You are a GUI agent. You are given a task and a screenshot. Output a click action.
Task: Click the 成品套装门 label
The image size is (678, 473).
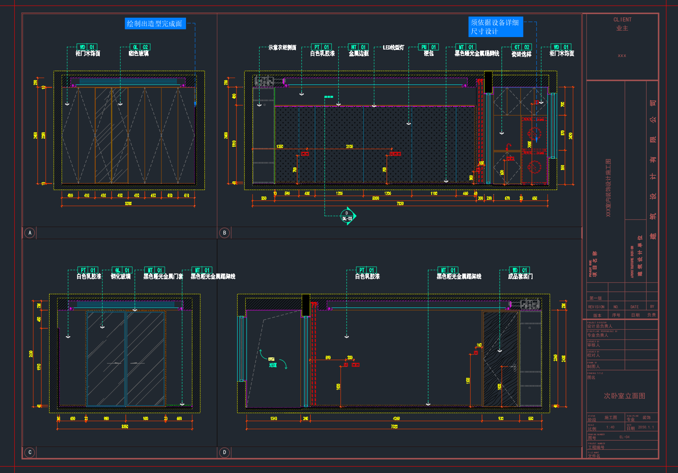(x=520, y=277)
